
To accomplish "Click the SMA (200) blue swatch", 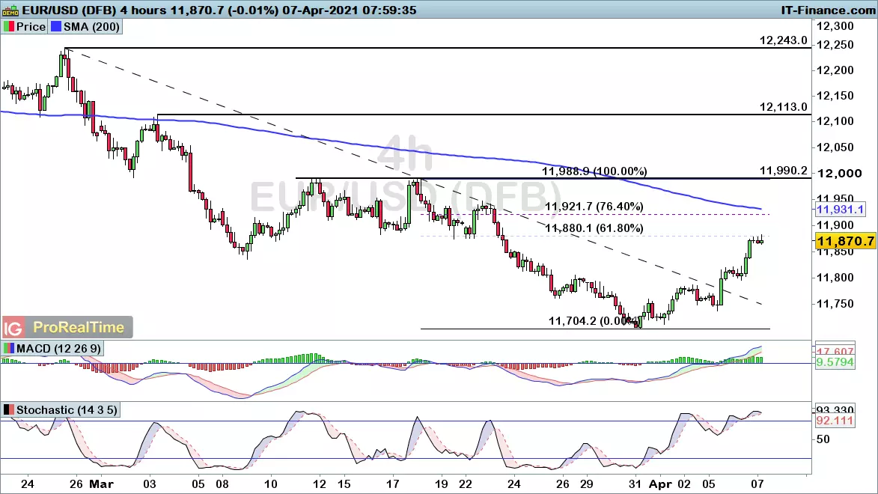I will [56, 26].
